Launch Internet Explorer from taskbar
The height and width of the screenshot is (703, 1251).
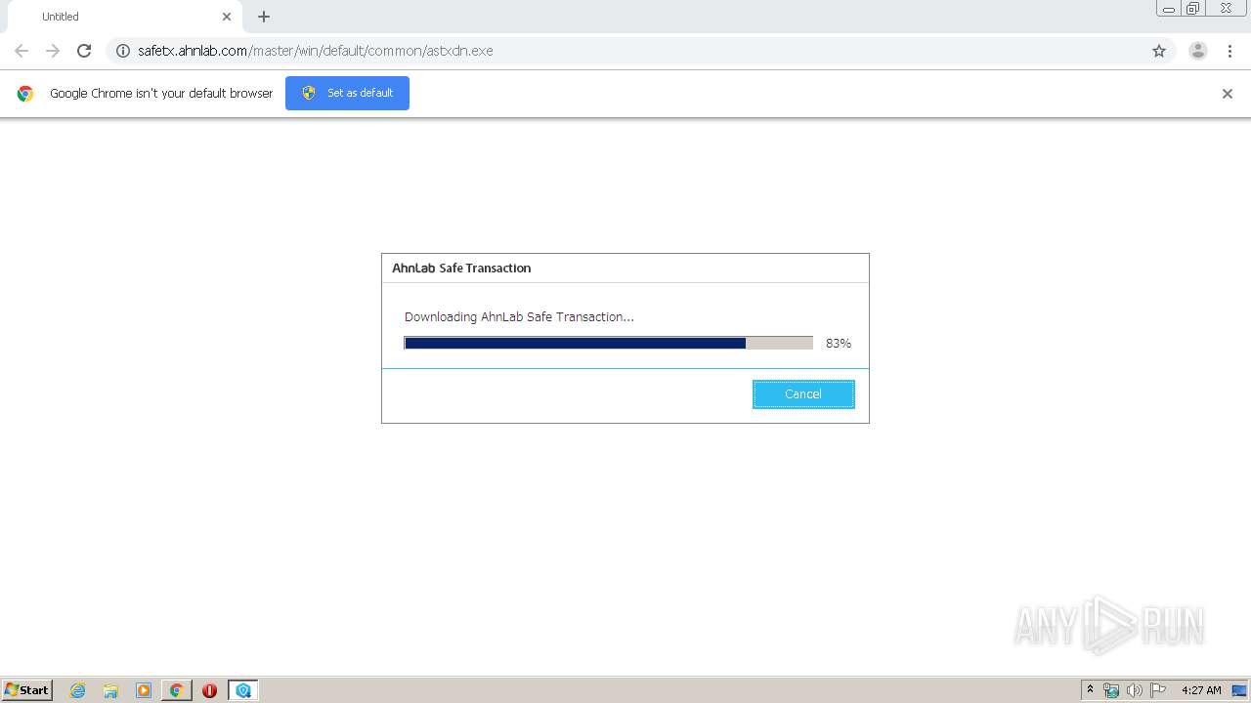[77, 690]
